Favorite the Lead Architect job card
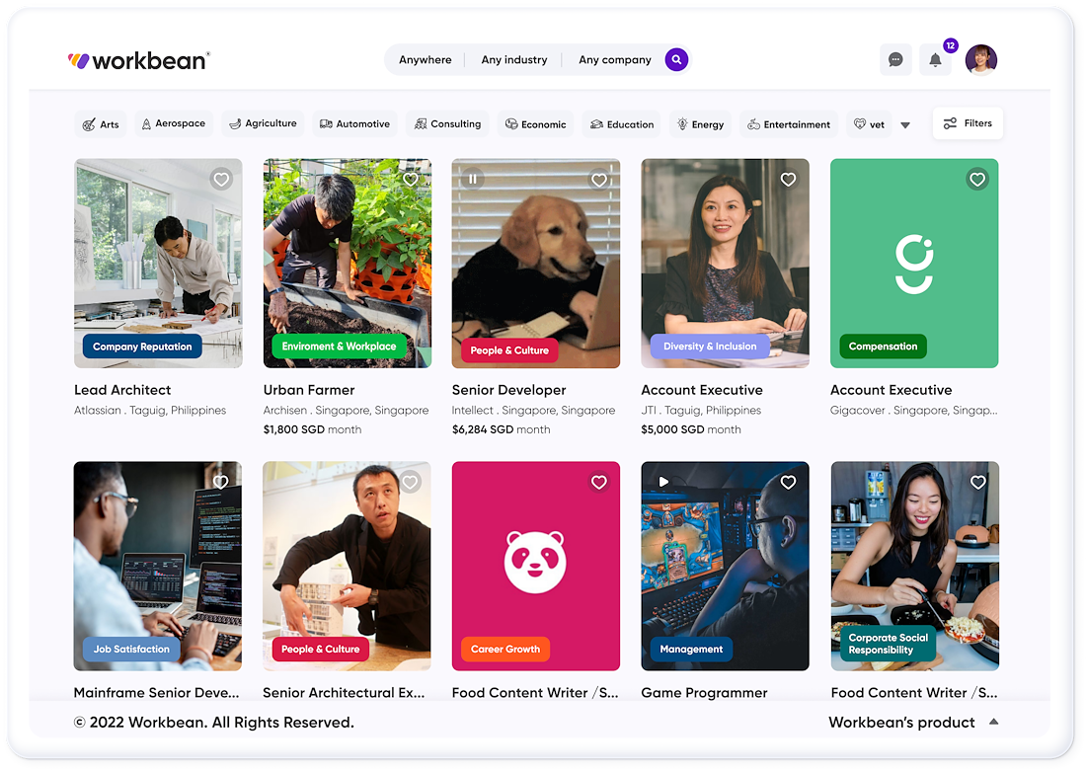The image size is (1086, 771). pos(221,180)
